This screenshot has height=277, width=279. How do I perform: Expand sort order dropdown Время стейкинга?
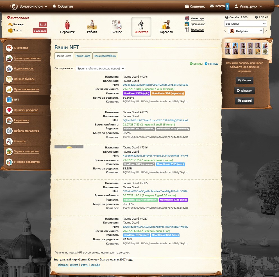100,68
